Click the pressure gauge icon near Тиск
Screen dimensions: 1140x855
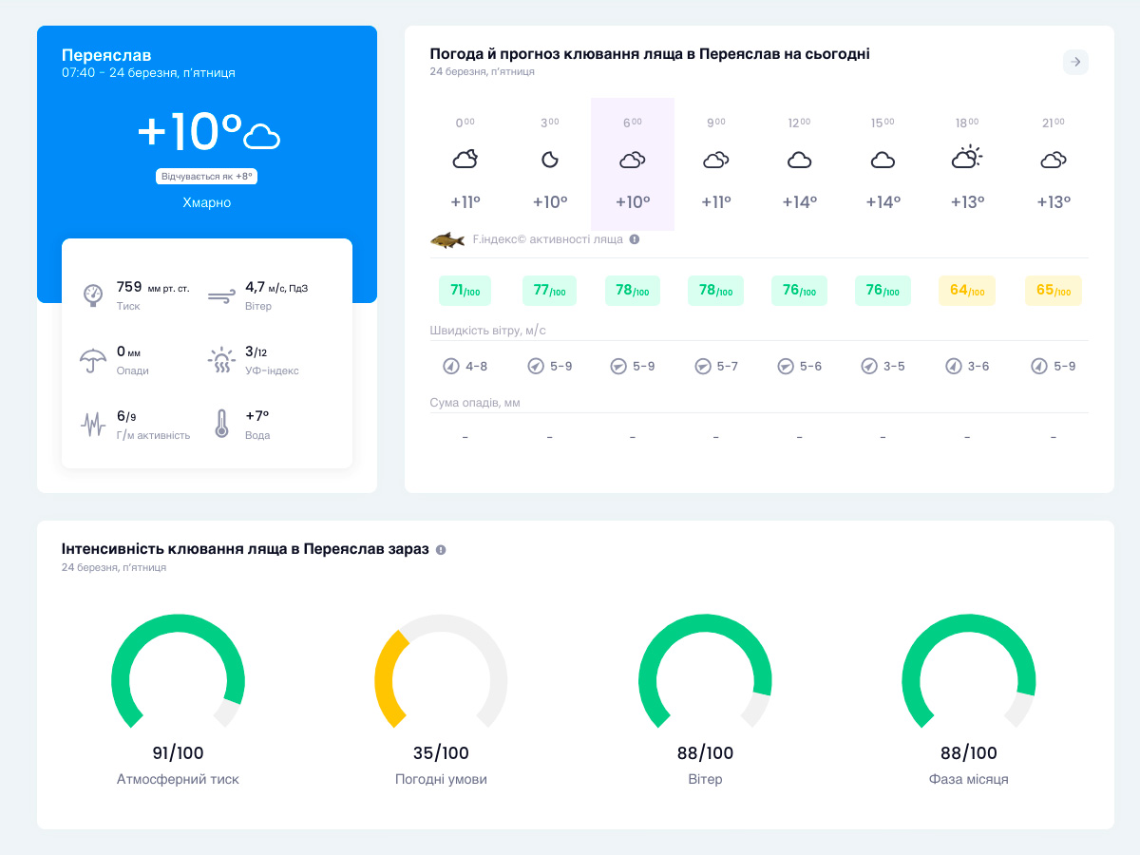(x=93, y=294)
